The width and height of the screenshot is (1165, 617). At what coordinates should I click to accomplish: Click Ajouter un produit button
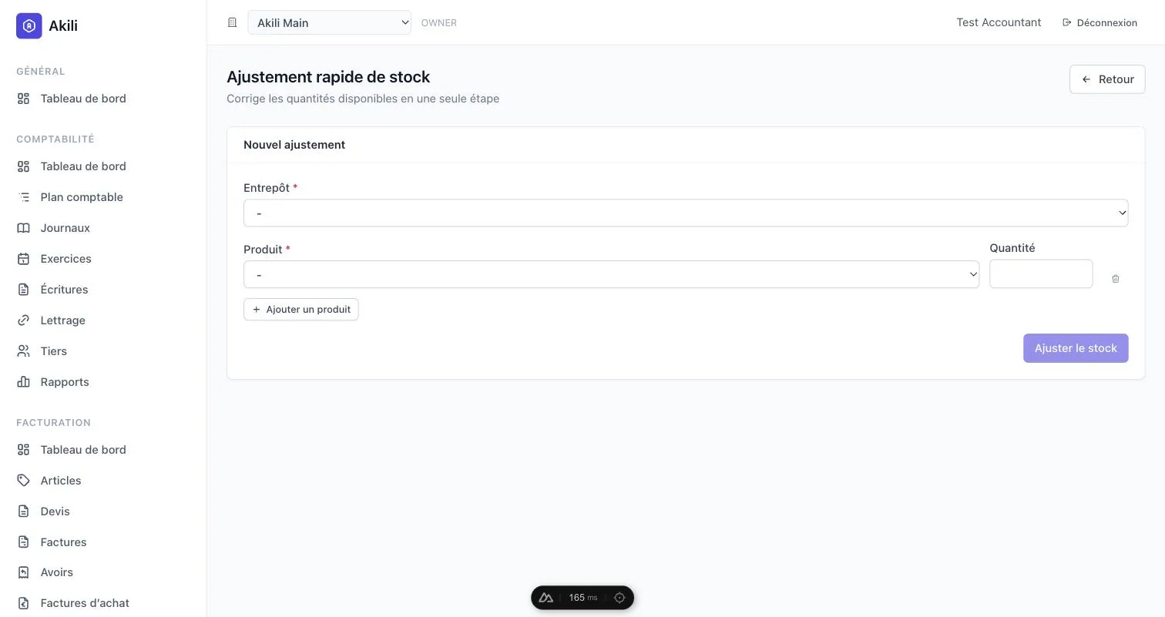click(300, 310)
